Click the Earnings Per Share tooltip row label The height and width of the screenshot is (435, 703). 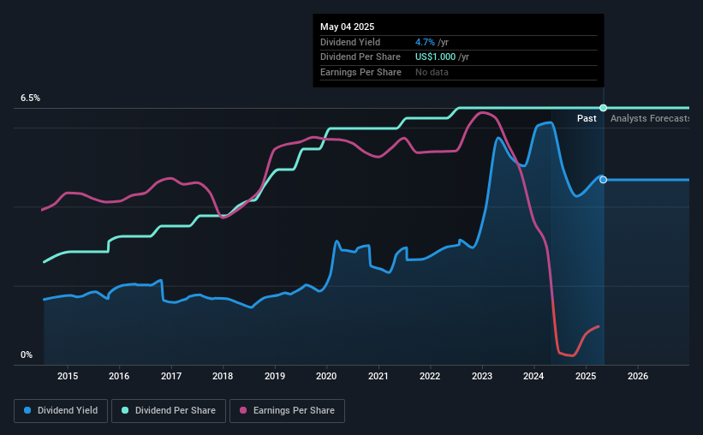(360, 72)
